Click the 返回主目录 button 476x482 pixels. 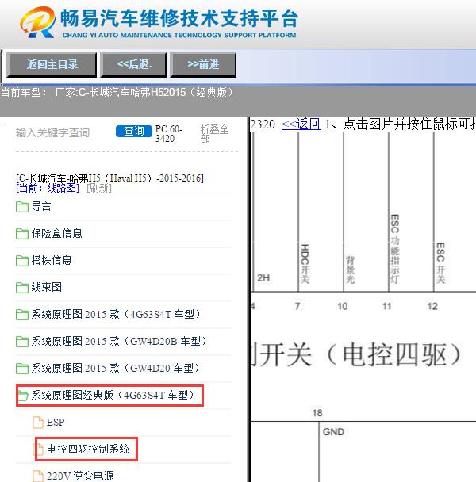tap(52, 65)
